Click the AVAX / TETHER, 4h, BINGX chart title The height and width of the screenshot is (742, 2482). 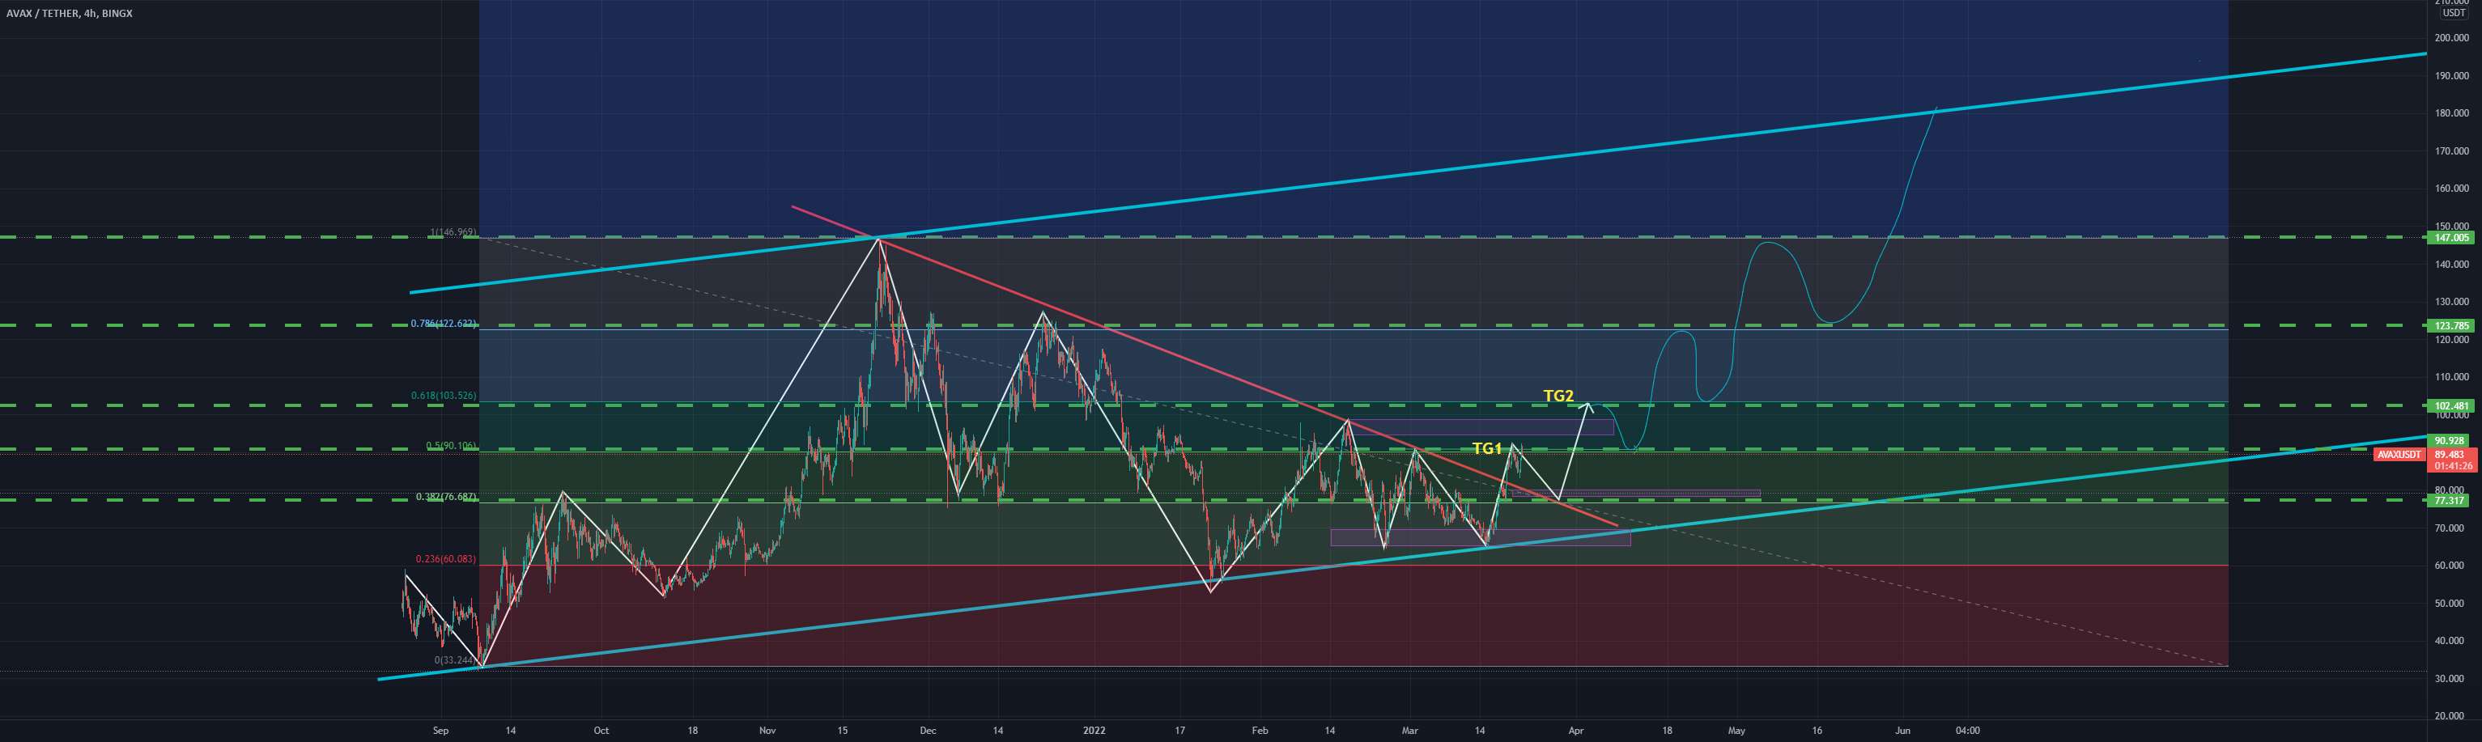[70, 14]
